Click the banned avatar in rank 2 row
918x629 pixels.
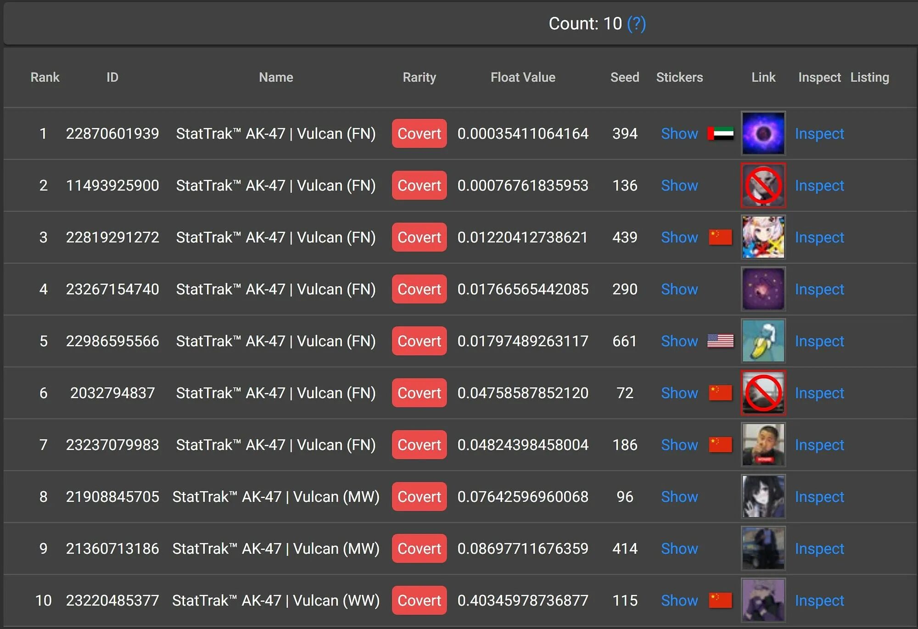coord(763,185)
